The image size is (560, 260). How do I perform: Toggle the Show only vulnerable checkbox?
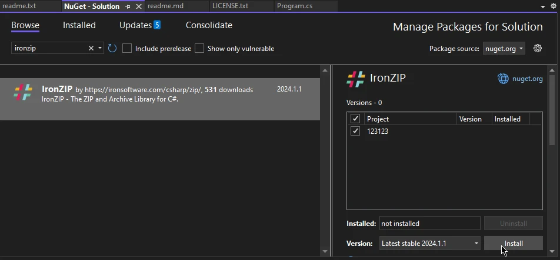coord(199,48)
